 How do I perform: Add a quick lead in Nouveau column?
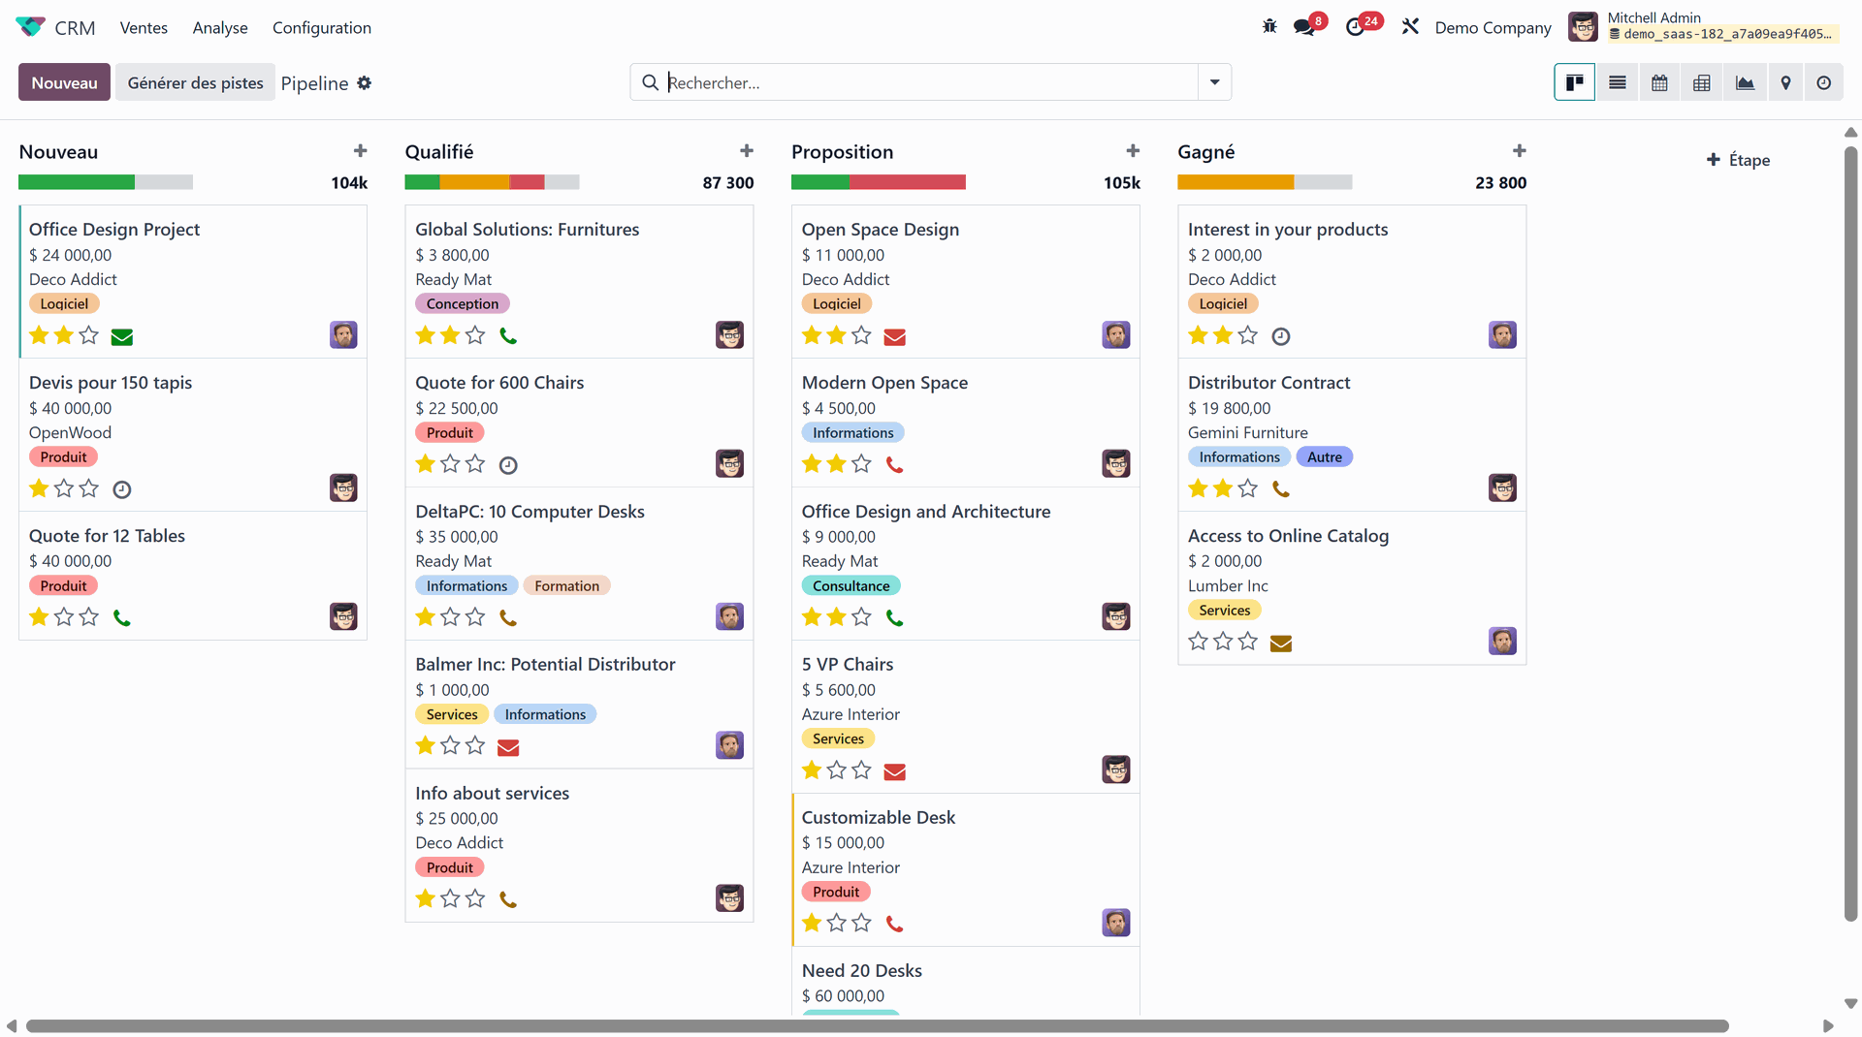(361, 151)
